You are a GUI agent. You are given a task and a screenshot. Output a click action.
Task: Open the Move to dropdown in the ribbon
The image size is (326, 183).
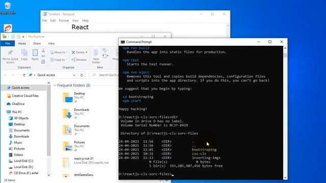(x=59, y=52)
